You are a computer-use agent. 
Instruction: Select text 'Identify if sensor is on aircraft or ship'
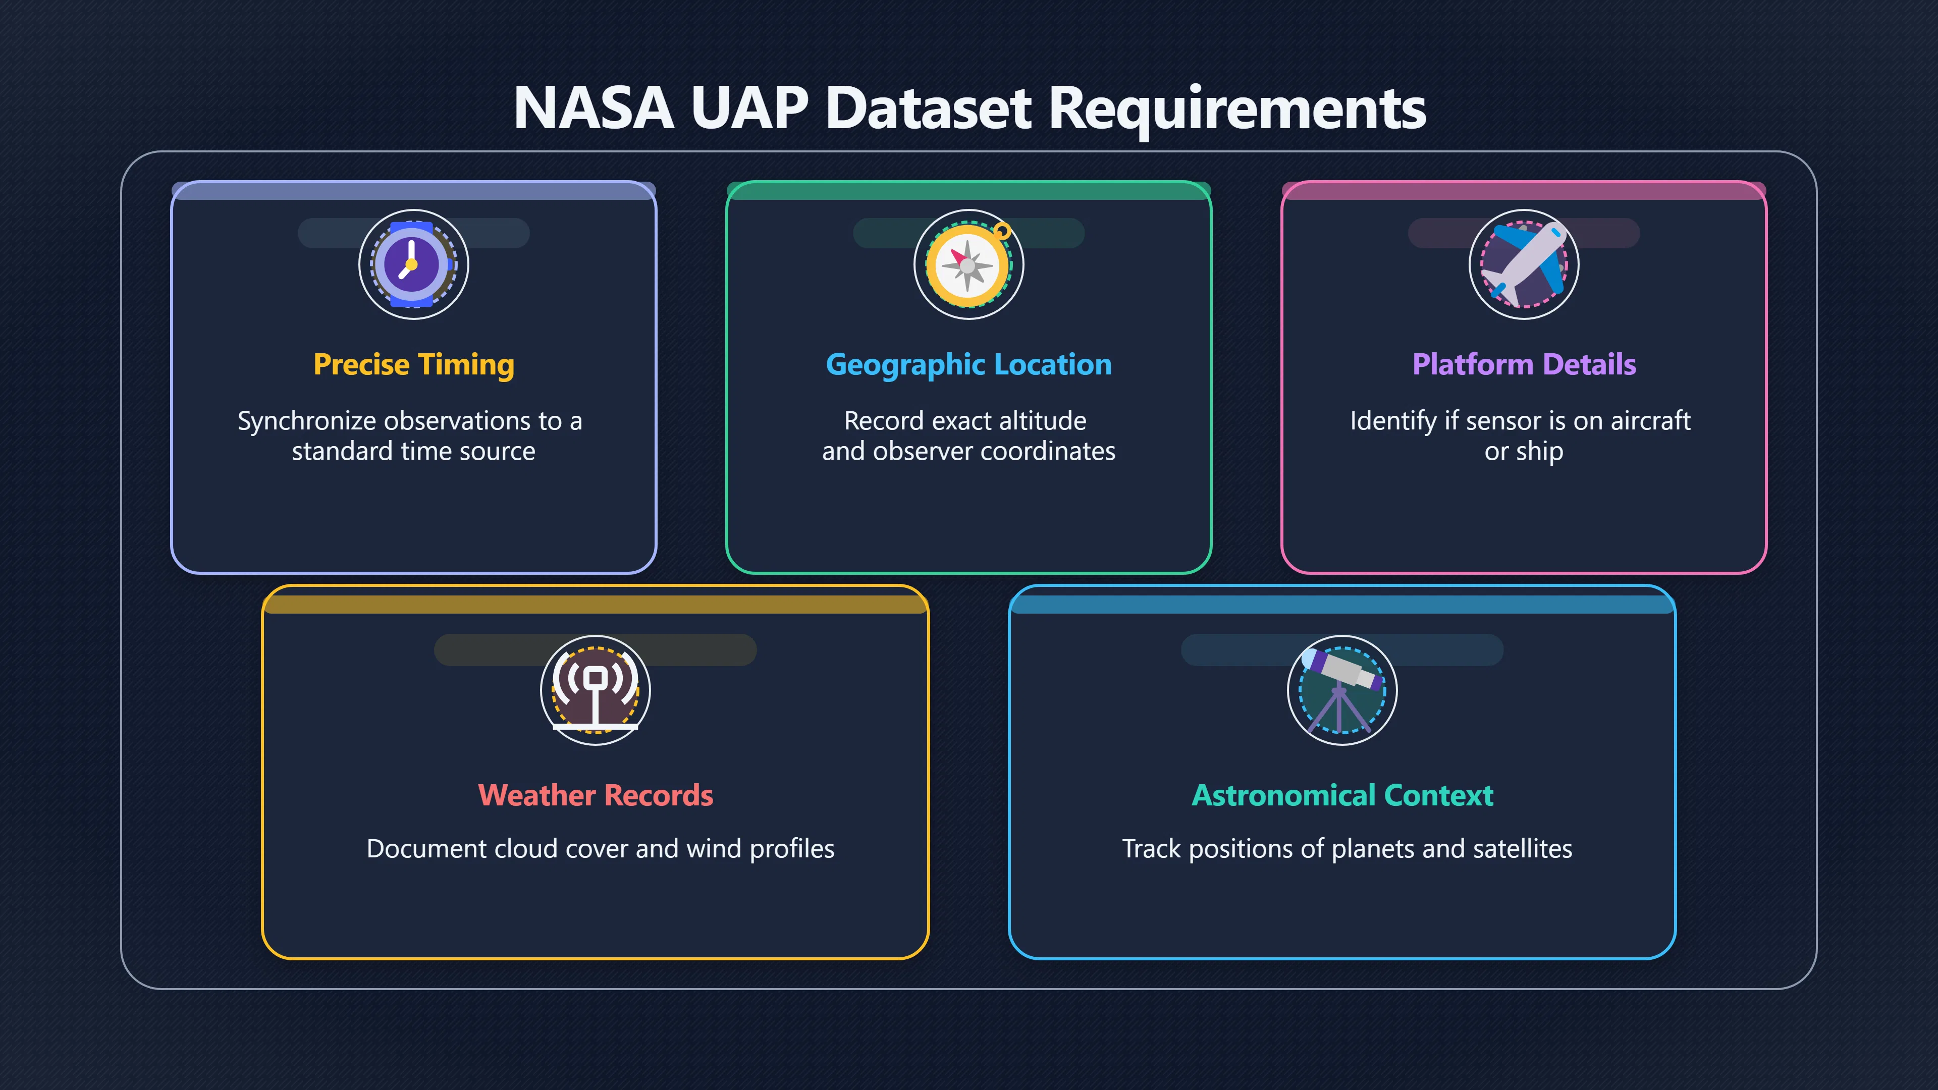[1521, 435]
